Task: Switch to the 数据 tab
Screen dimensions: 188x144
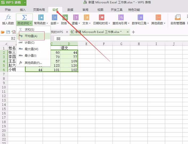Action: click(70, 10)
